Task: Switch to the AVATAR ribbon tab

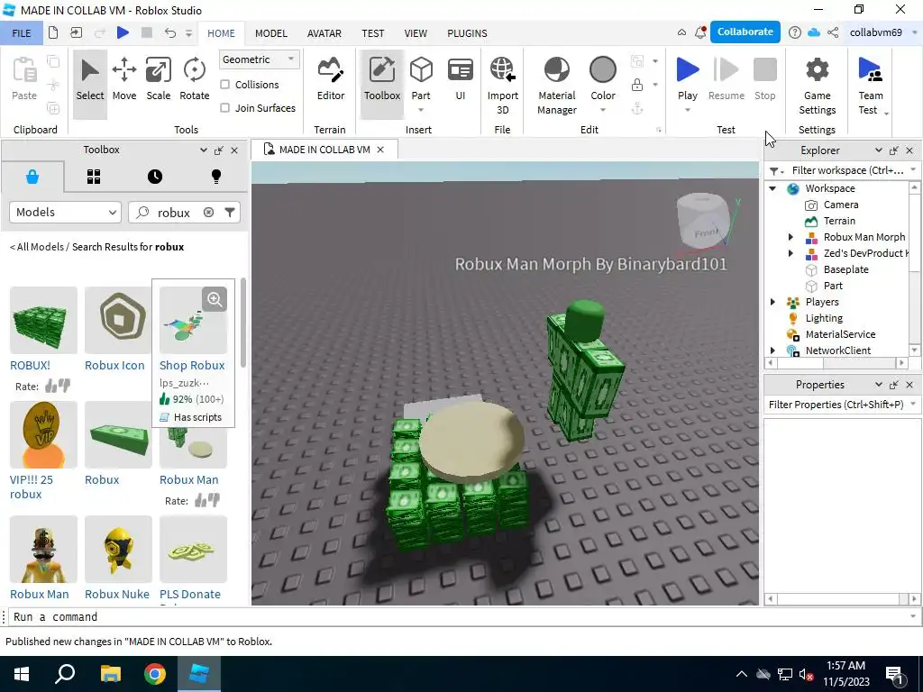Action: click(324, 33)
